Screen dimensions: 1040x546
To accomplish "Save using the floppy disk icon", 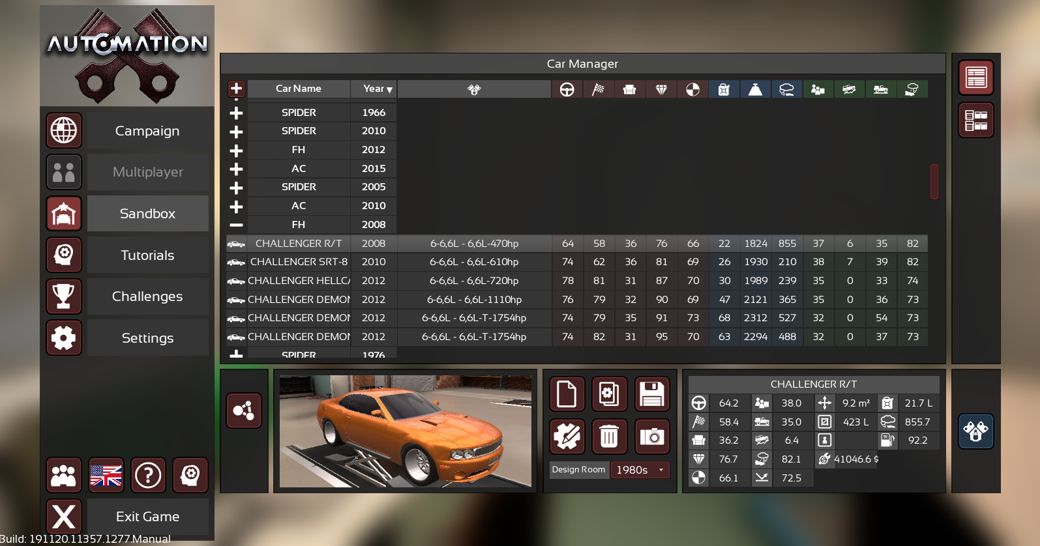I will coord(652,394).
